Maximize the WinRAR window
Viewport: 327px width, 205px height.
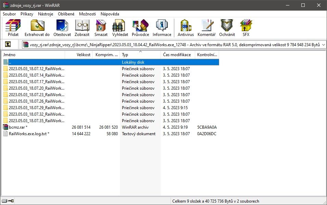[303, 5]
